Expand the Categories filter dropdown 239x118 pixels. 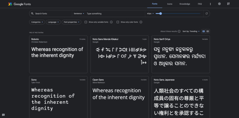37,22
